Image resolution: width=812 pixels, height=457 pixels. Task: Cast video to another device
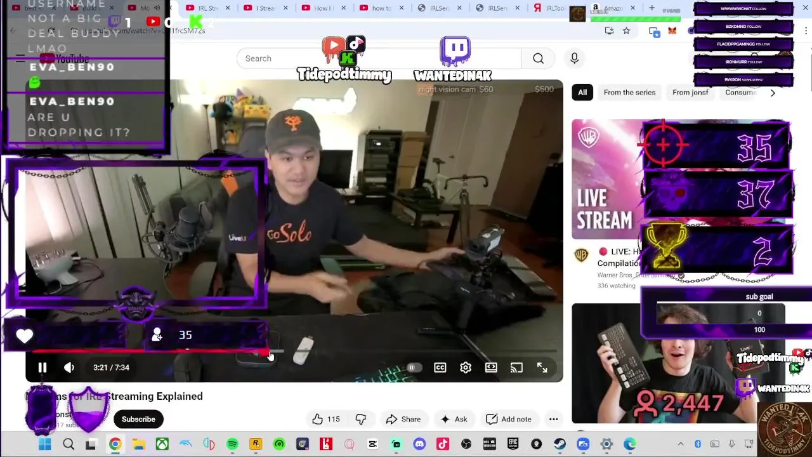tap(516, 368)
